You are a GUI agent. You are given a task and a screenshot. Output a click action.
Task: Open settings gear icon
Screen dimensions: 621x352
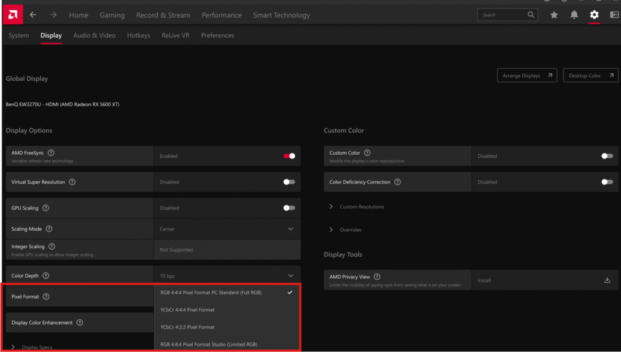click(x=594, y=15)
